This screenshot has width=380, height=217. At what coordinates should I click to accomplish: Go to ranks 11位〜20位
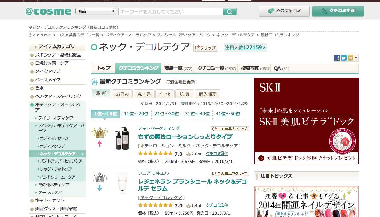[136, 114]
